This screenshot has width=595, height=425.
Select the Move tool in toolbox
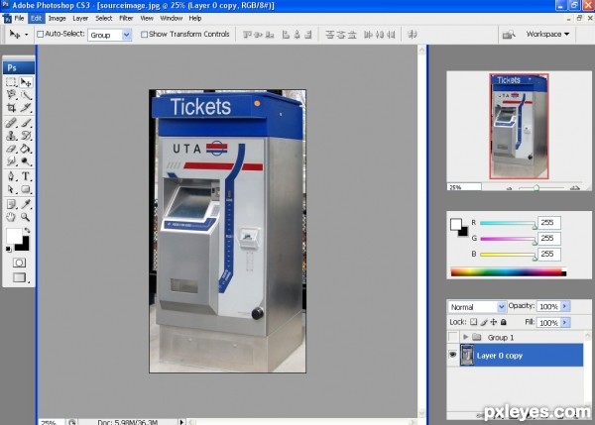[x=26, y=82]
